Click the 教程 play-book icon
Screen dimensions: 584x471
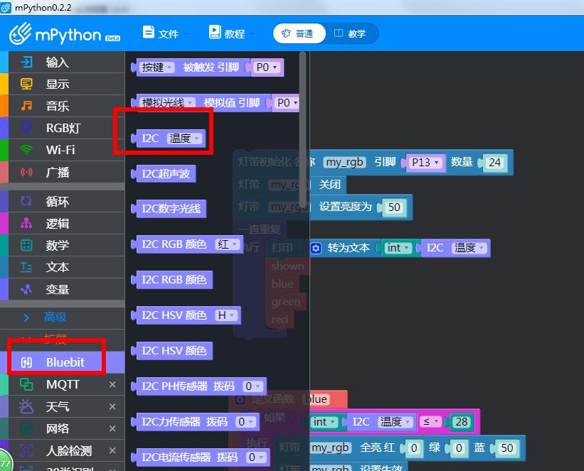point(215,32)
